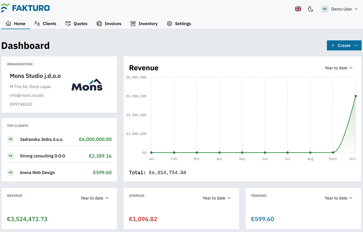Image resolution: width=363 pixels, height=232 pixels.
Task: Click the Fakturo logo icon
Action: (x=5, y=8)
